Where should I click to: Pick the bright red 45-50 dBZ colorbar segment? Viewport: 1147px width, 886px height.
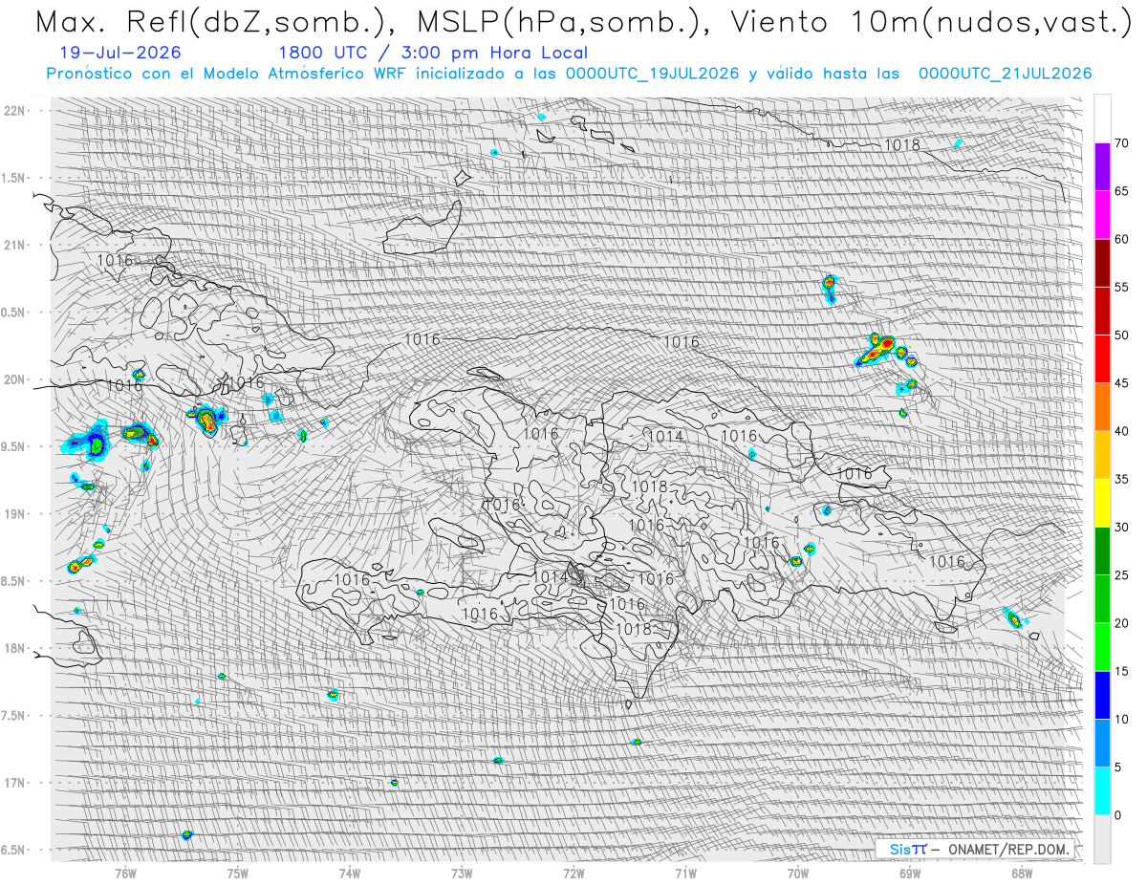pos(1102,359)
